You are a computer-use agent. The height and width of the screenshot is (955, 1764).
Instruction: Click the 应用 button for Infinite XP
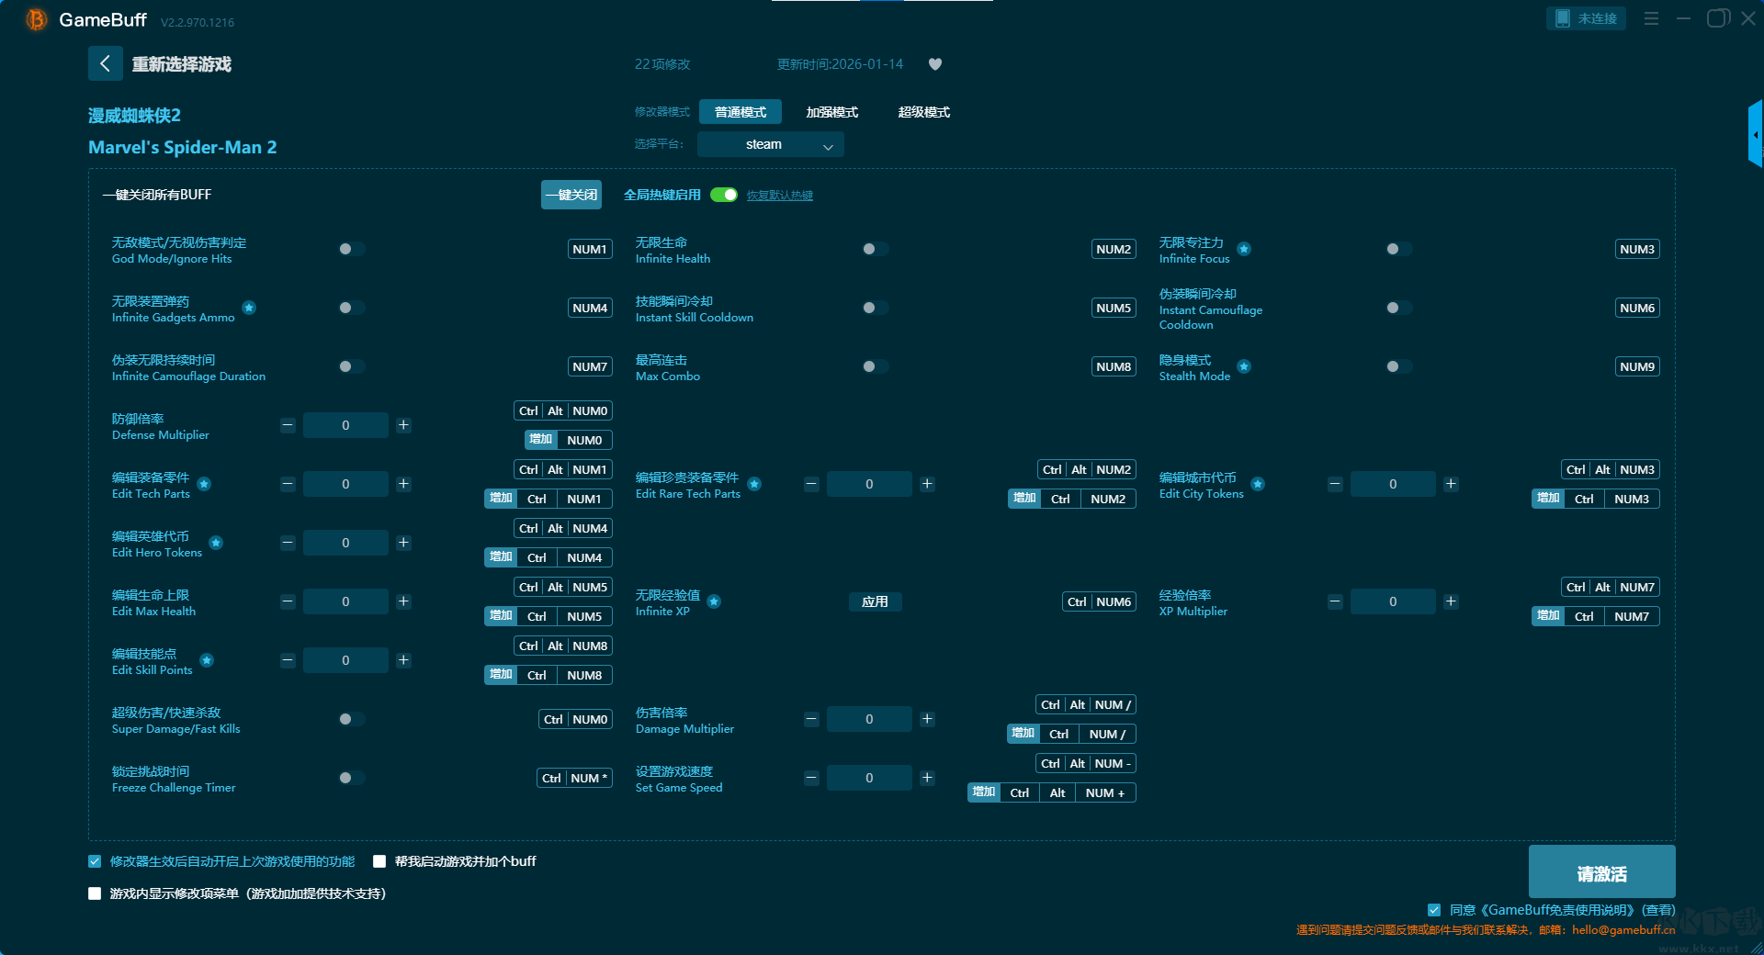(875, 601)
